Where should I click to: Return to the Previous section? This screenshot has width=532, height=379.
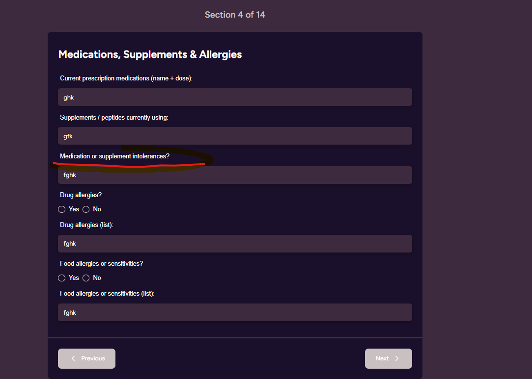[x=86, y=358]
